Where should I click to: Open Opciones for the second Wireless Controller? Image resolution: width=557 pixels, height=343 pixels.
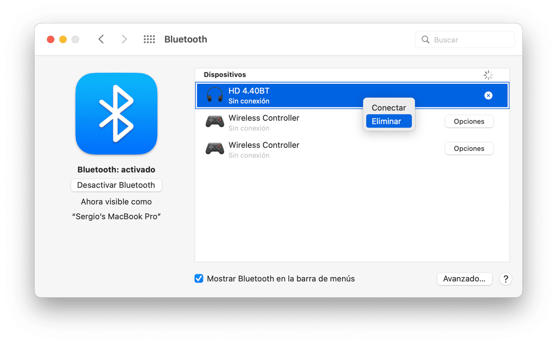point(469,149)
